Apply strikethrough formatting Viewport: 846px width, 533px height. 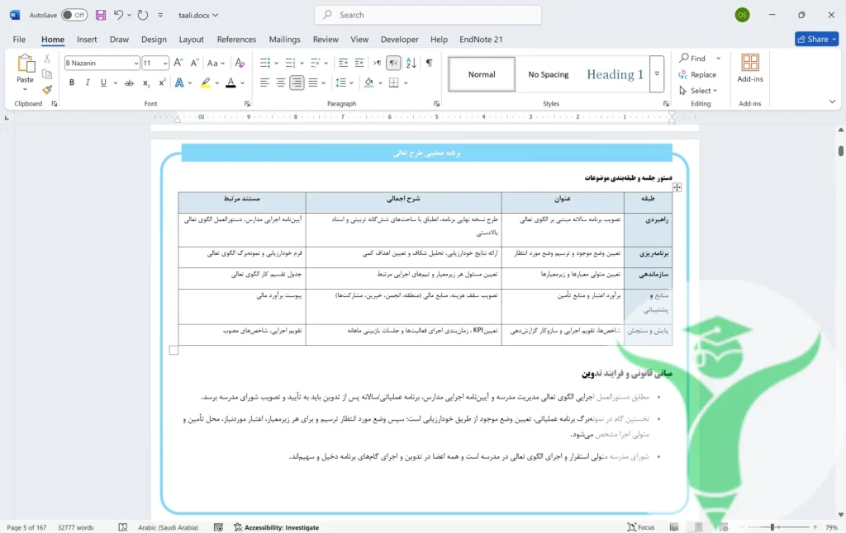[129, 83]
